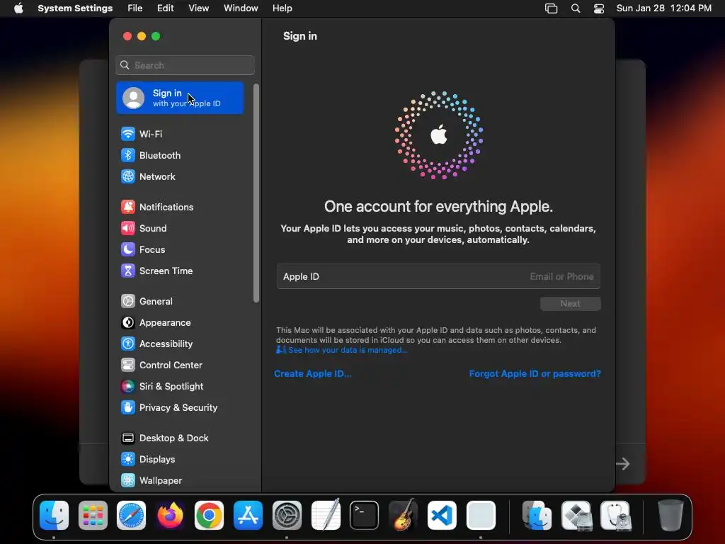Open Disk Utility in the Dock
Viewport: 725px width, 544px height.
coord(615,516)
